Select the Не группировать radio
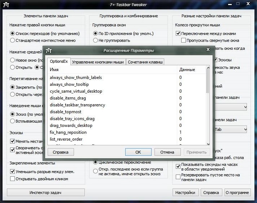The image size is (257, 203). (x=95, y=40)
